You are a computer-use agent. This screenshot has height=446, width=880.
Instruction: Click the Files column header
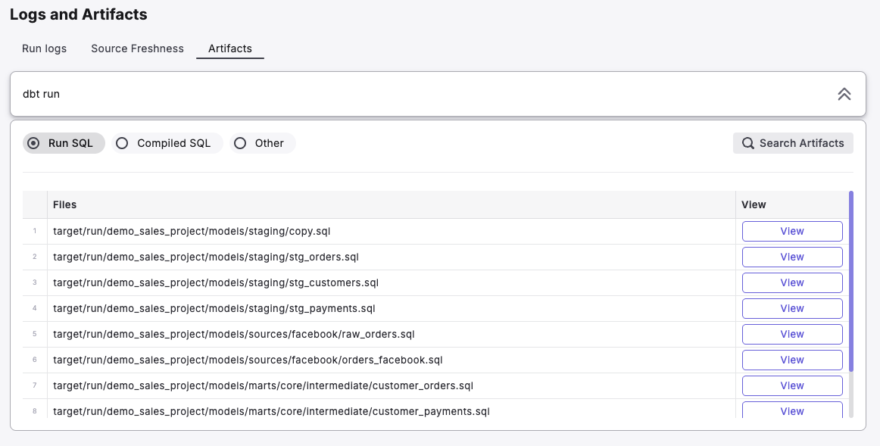pos(65,204)
